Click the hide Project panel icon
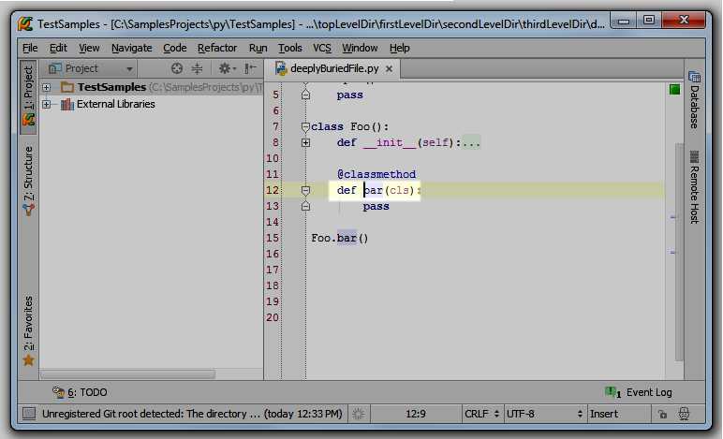The height and width of the screenshot is (439, 723). [x=250, y=68]
